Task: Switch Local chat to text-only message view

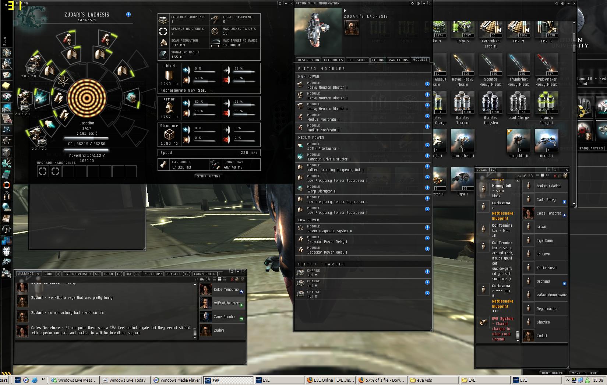Action: coord(537,176)
